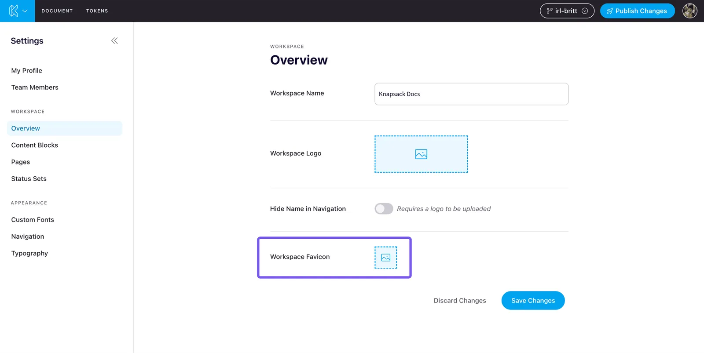Open Status Sets settings
The image size is (704, 353).
point(29,178)
